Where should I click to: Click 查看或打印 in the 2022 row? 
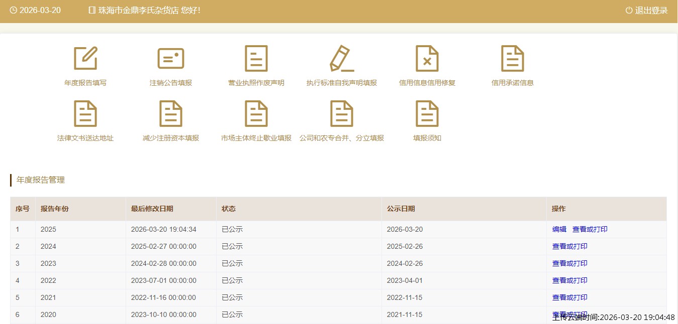569,280
